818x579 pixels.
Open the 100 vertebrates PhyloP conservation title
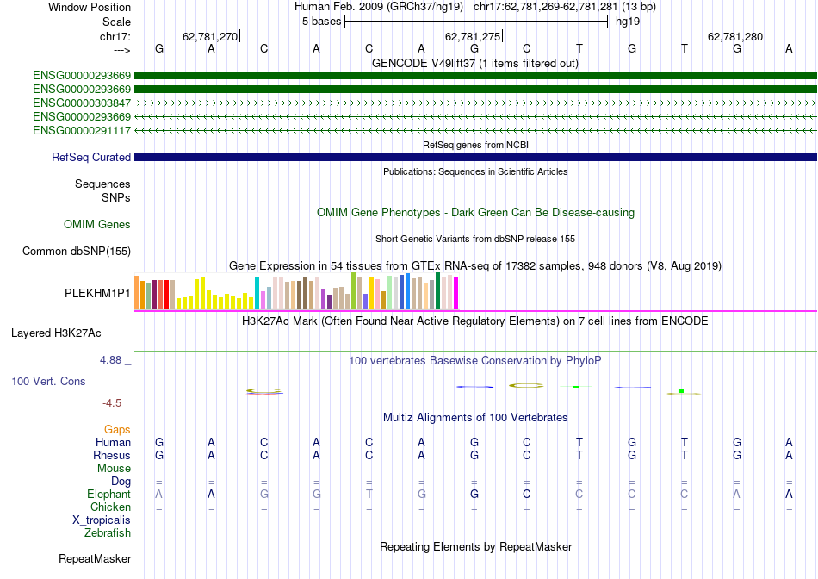click(x=475, y=361)
